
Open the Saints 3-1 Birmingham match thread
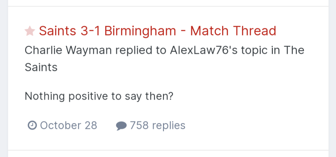157,31
